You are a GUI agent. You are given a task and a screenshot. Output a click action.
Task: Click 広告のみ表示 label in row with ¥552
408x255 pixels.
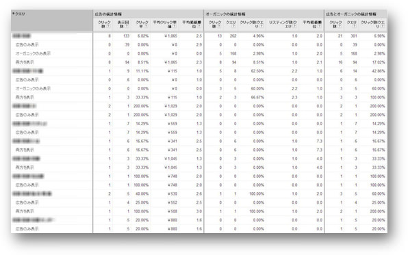coord(27,202)
